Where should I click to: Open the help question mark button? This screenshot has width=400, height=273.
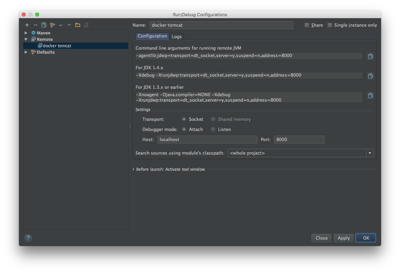point(28,238)
